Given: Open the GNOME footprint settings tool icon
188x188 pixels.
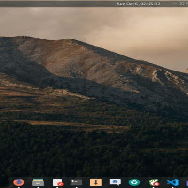Looking at the screenshot, I should click(154, 182).
